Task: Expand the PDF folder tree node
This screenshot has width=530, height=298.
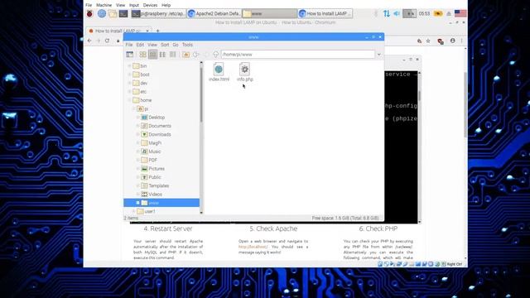Action: pyautogui.click(x=138, y=160)
